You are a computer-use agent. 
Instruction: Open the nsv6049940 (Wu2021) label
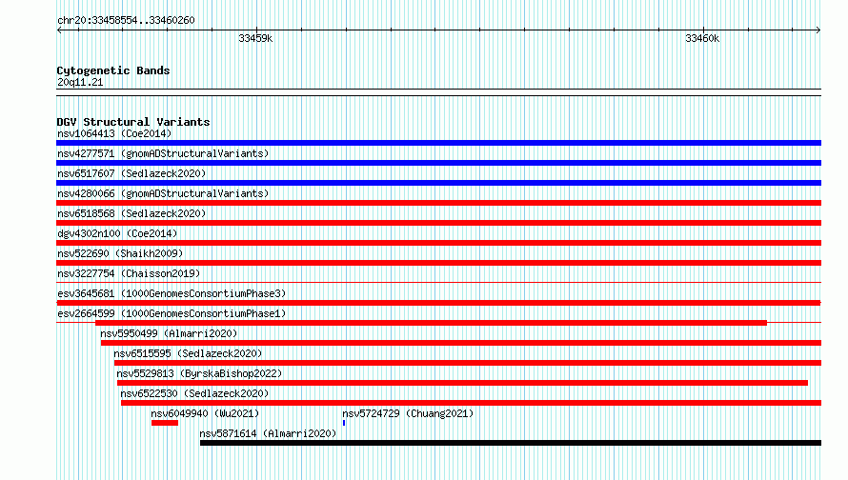205,413
